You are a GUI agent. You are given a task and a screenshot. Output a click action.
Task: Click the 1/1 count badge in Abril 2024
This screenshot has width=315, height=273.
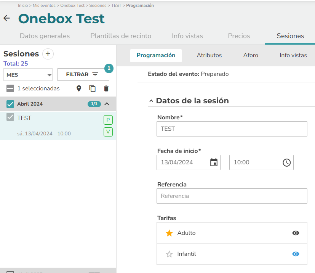pyautogui.click(x=94, y=104)
